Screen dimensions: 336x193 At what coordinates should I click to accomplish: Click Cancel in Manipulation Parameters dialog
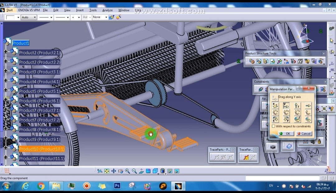(304, 134)
